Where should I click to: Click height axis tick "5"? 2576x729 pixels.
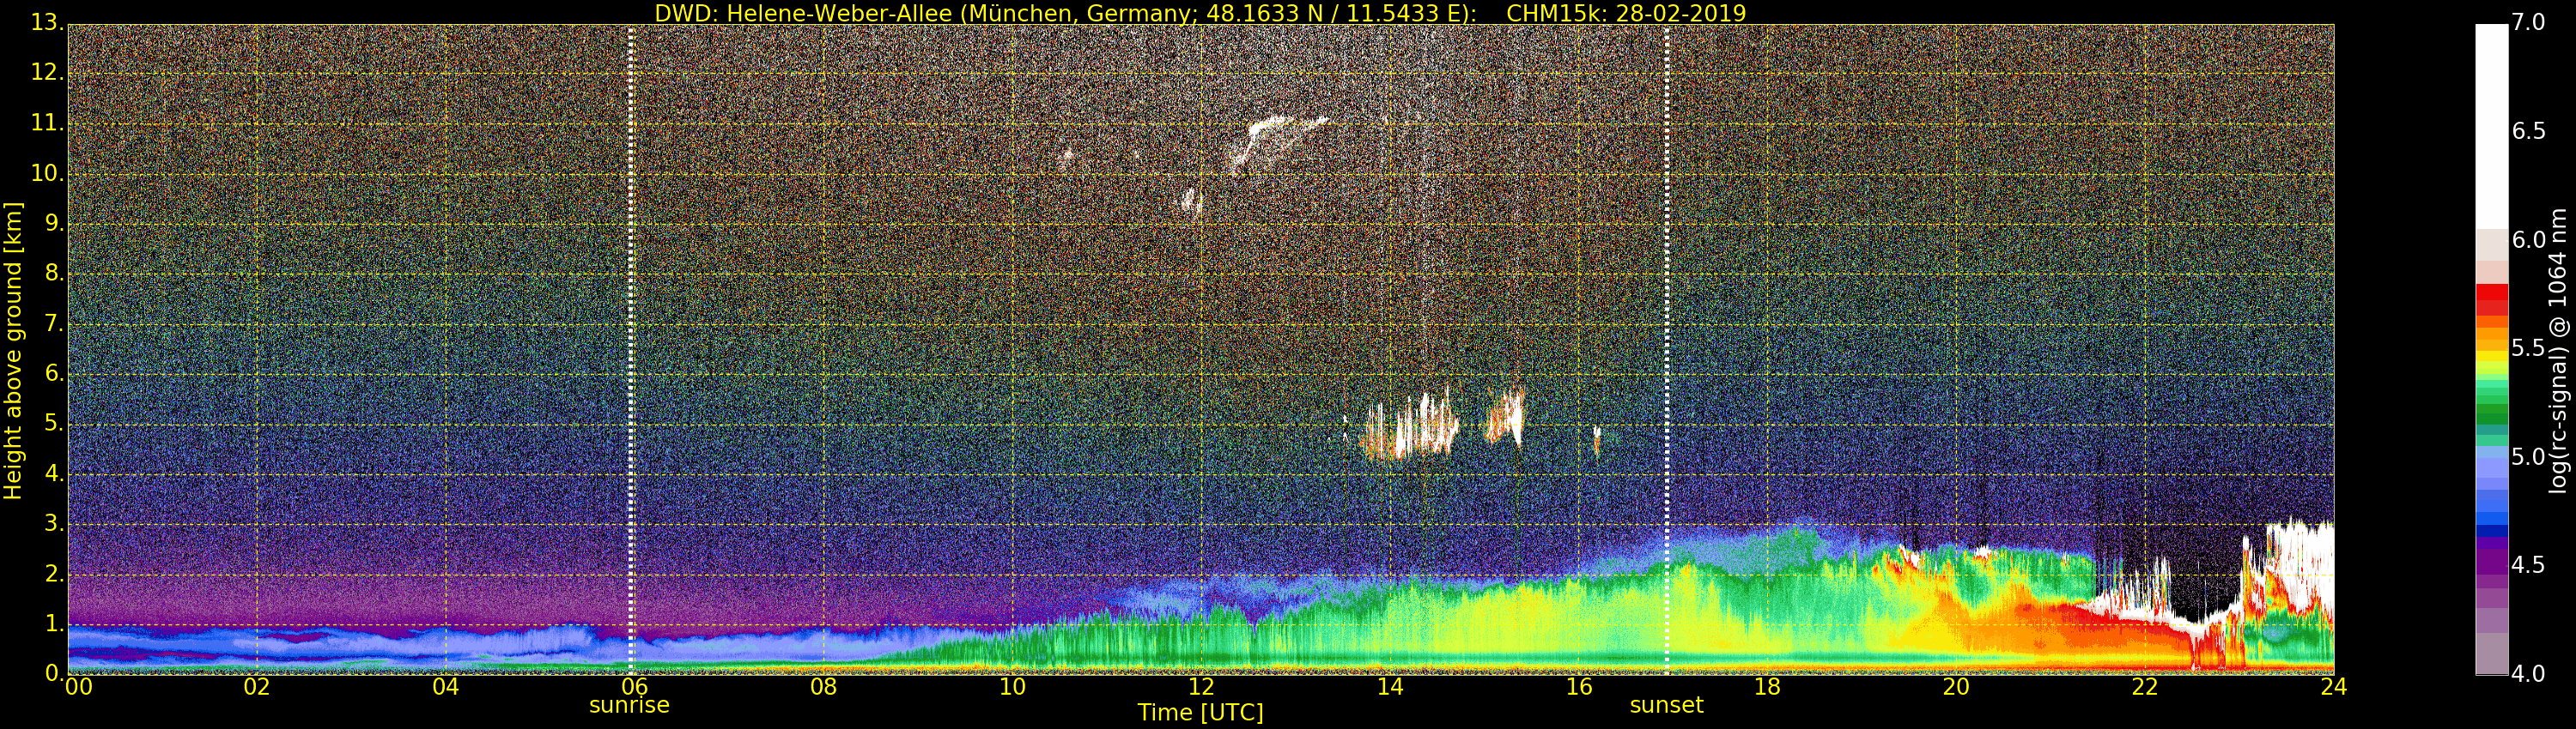53,424
